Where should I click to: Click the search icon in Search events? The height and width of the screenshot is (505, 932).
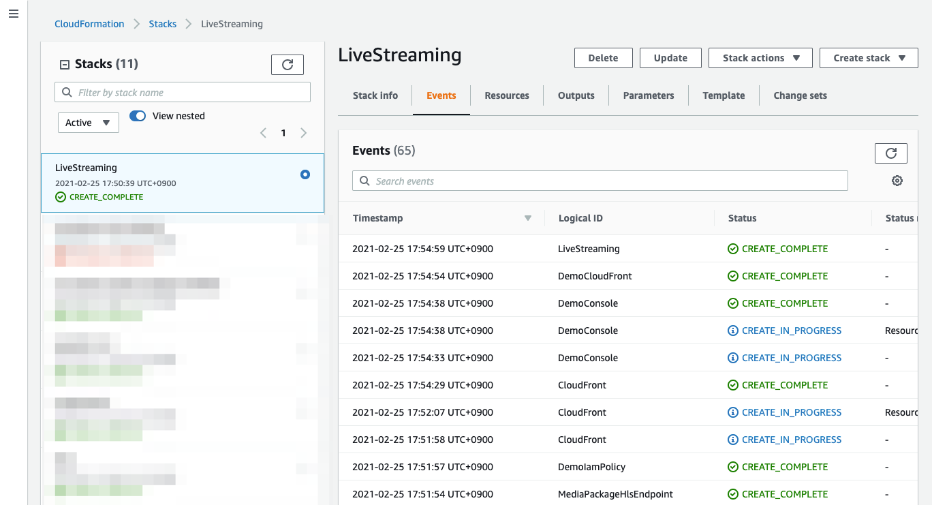click(364, 181)
